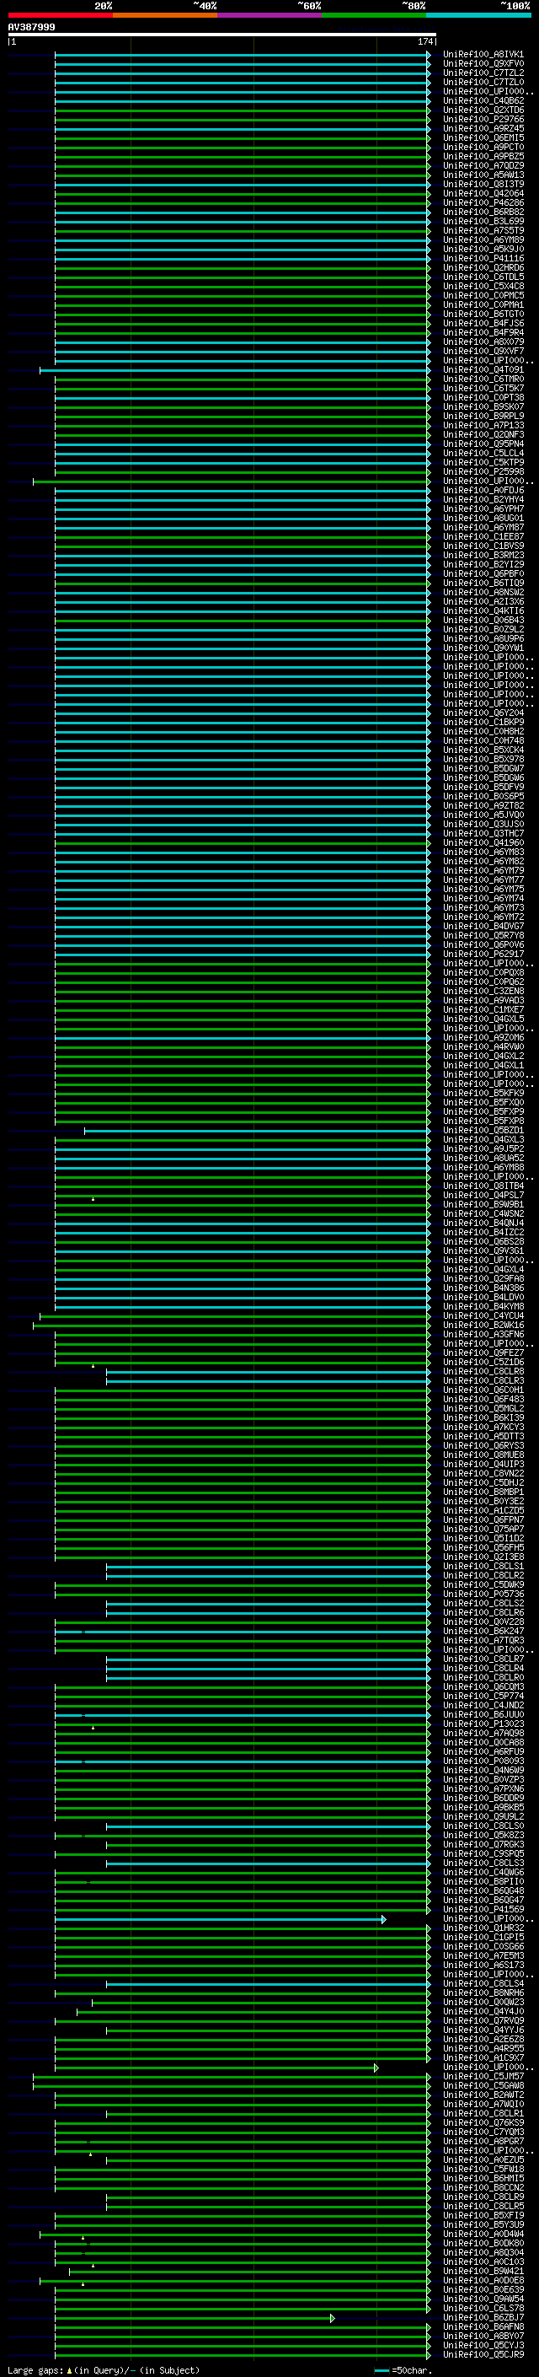Select hit label UniRef100_B4IZC2
This screenshot has height=2377, width=539.
point(483,1232)
